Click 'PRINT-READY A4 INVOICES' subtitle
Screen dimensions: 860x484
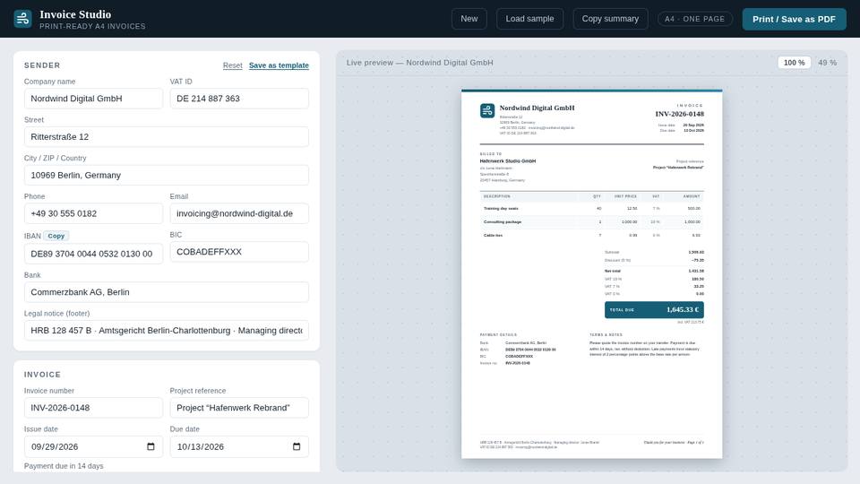[x=92, y=26]
